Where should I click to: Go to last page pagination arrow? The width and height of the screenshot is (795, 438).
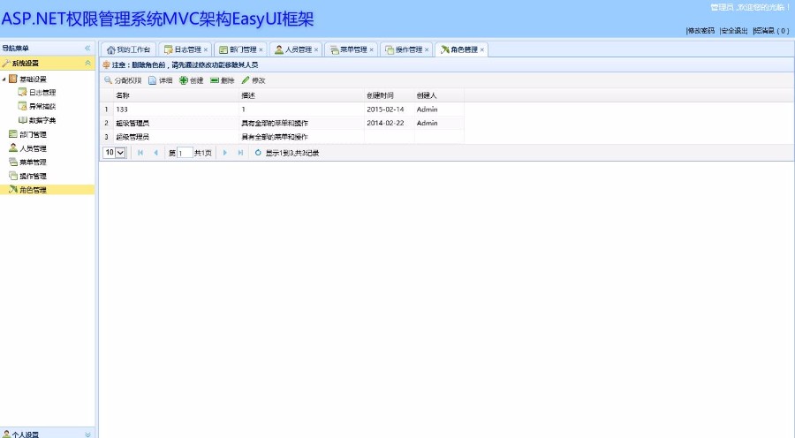pos(240,153)
